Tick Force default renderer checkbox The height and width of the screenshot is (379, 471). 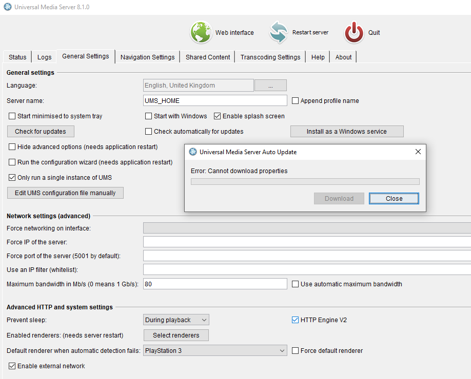point(296,350)
